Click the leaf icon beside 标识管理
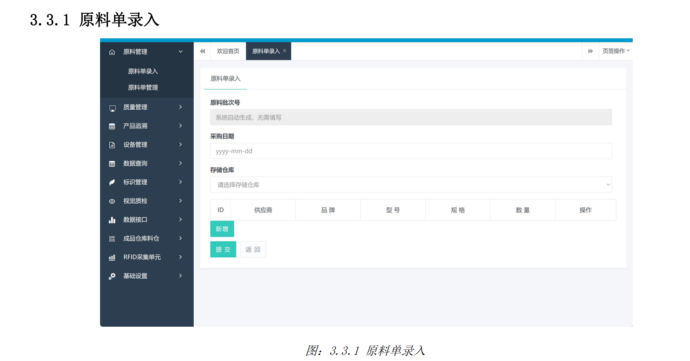Screen dimensions: 690x361 tap(112, 182)
